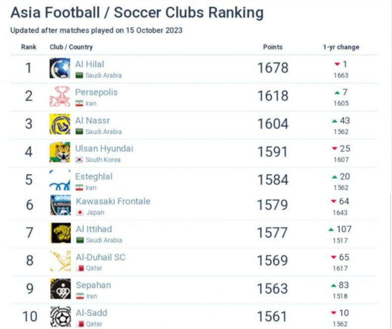Open the Al Hilal club link
Viewport: 392px width, 329px height.
pos(90,64)
